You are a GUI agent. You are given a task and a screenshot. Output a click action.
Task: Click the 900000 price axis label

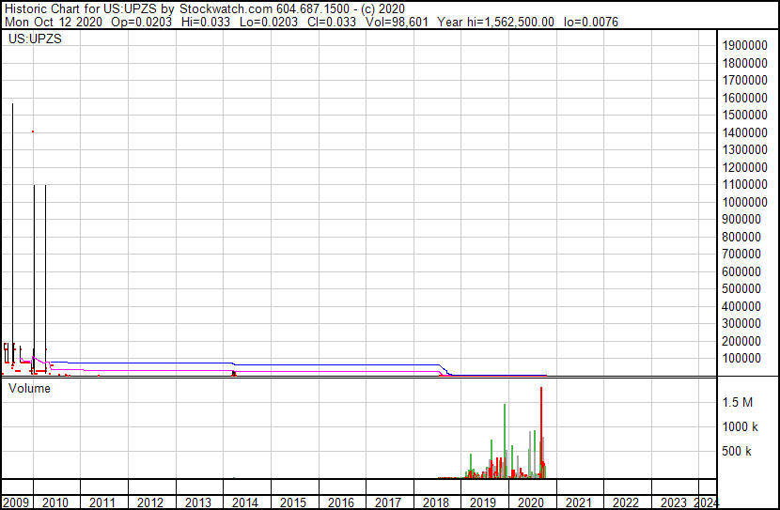click(741, 219)
